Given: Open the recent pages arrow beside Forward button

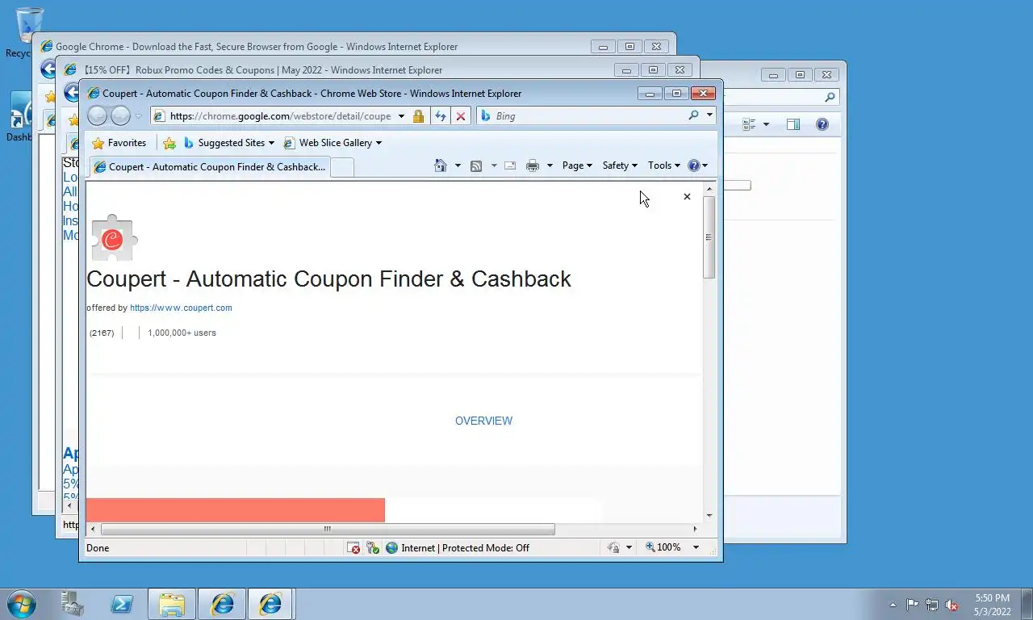Looking at the screenshot, I should [138, 116].
